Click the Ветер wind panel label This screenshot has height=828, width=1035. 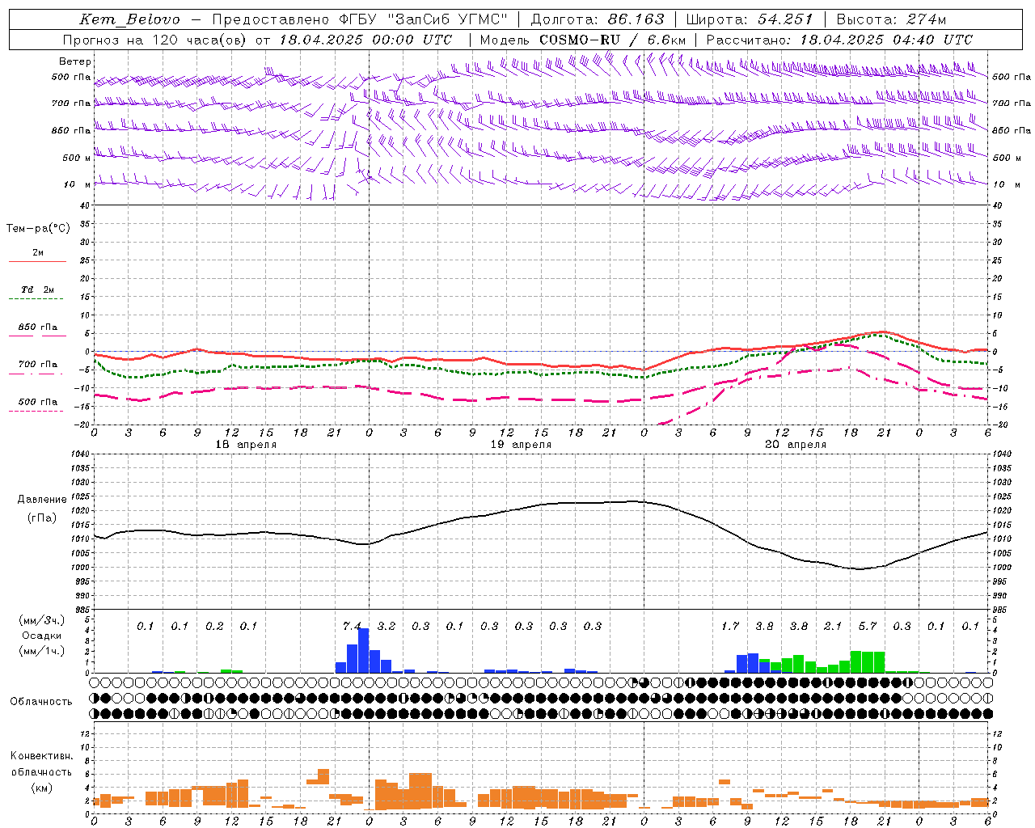pos(75,61)
